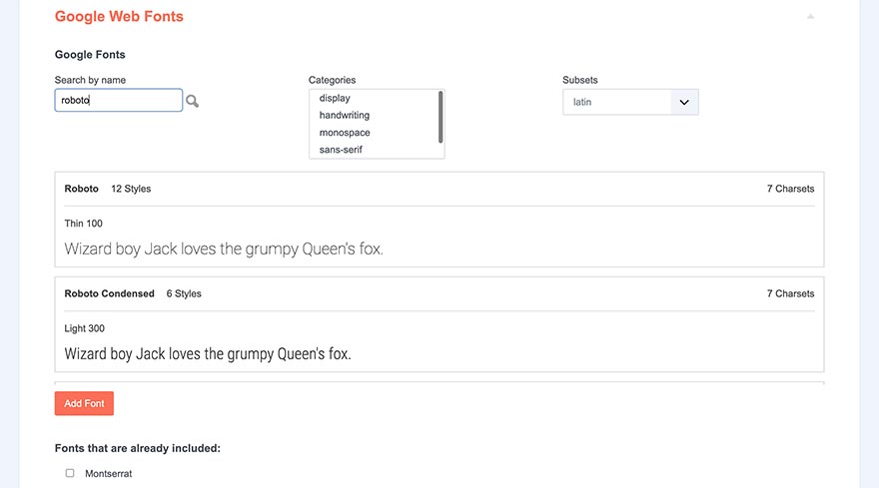Click the Light 300 style label

pos(85,328)
